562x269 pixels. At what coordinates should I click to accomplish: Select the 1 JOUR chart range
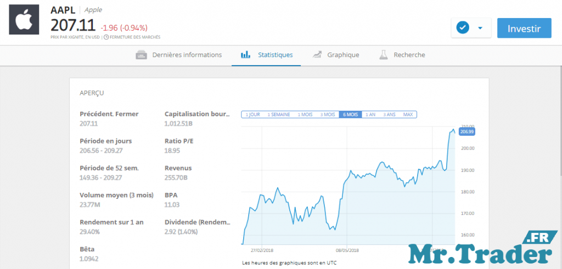point(252,115)
